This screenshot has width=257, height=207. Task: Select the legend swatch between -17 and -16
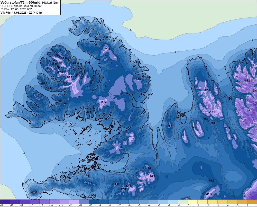click(25, 202)
